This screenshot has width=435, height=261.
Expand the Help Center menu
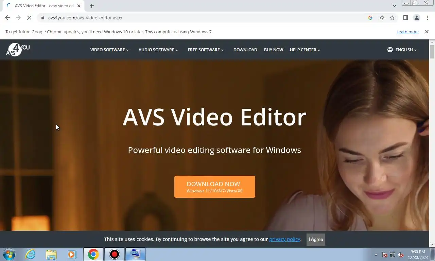coord(305,50)
